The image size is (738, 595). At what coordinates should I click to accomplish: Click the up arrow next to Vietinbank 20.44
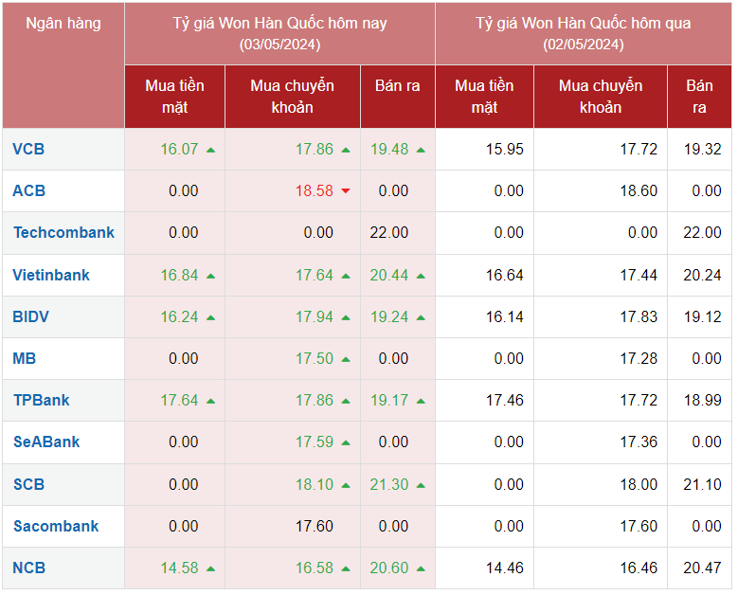[x=421, y=276]
